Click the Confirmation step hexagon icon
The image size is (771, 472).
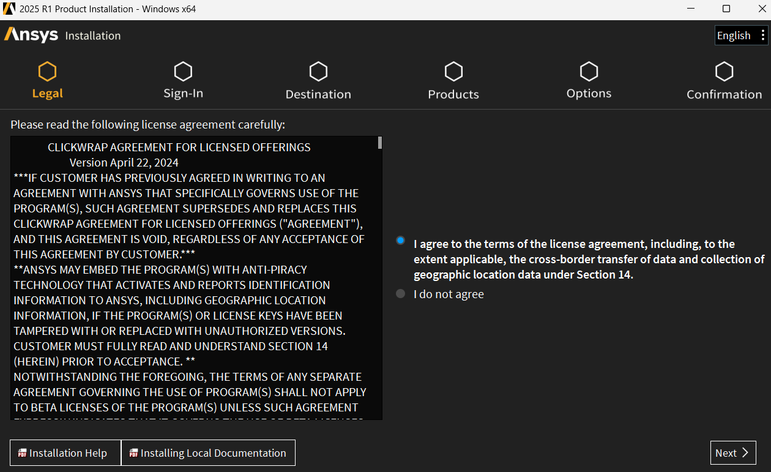pos(724,72)
